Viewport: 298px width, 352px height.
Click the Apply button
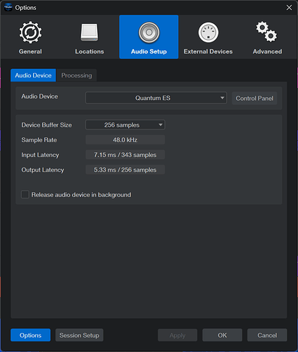pyautogui.click(x=178, y=335)
